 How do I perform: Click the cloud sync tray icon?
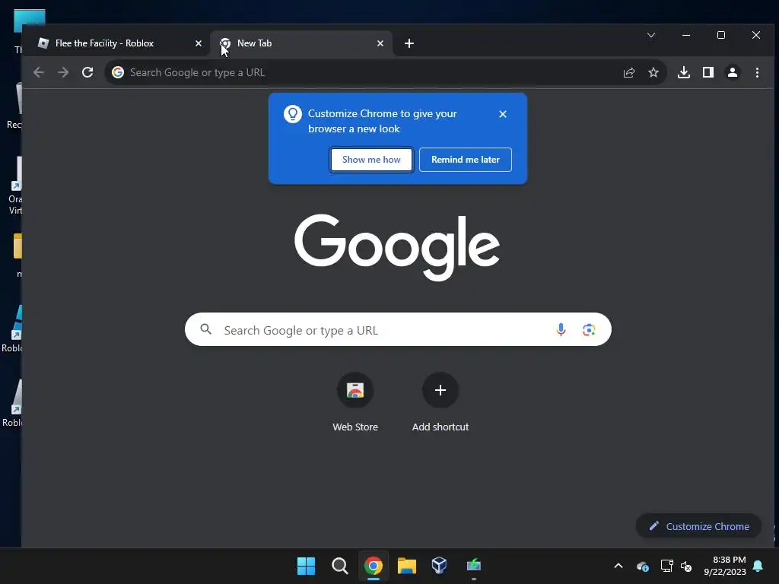pyautogui.click(x=642, y=566)
